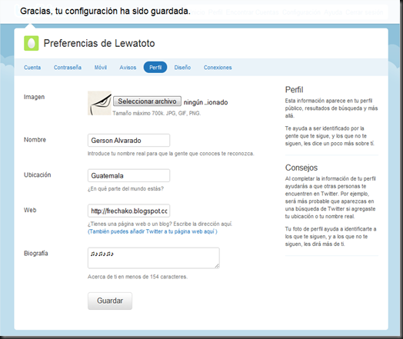Click the 'ningún ...ionado' file status text

point(205,102)
